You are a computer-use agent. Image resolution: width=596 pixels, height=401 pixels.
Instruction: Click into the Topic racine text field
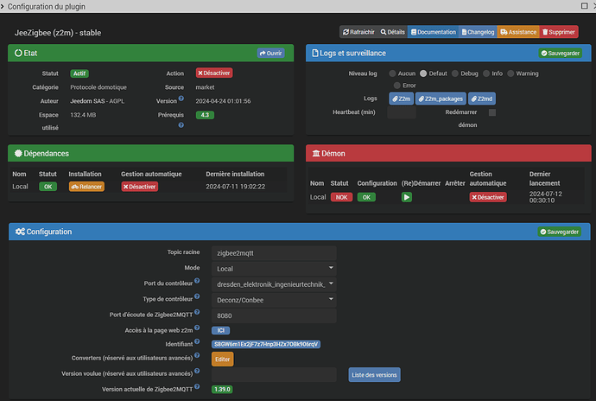click(275, 252)
